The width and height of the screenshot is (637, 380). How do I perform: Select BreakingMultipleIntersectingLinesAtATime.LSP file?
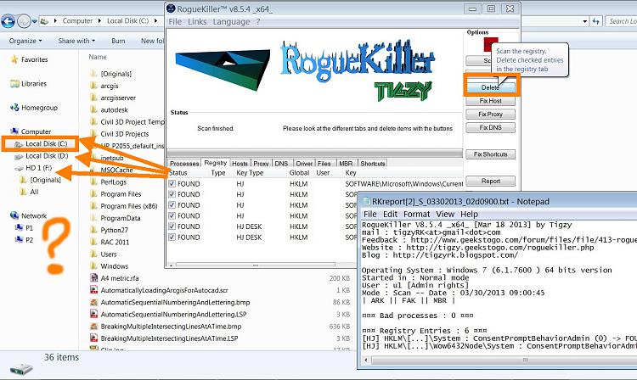coord(169,338)
